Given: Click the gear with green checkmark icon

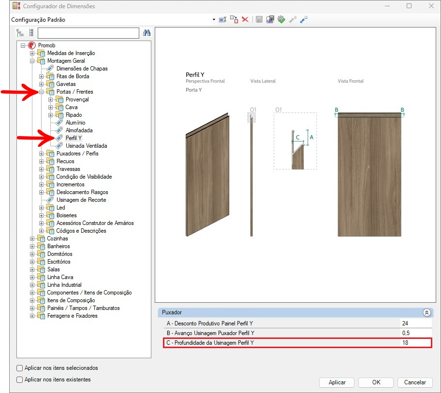Looking at the screenshot, I should click(281, 20).
